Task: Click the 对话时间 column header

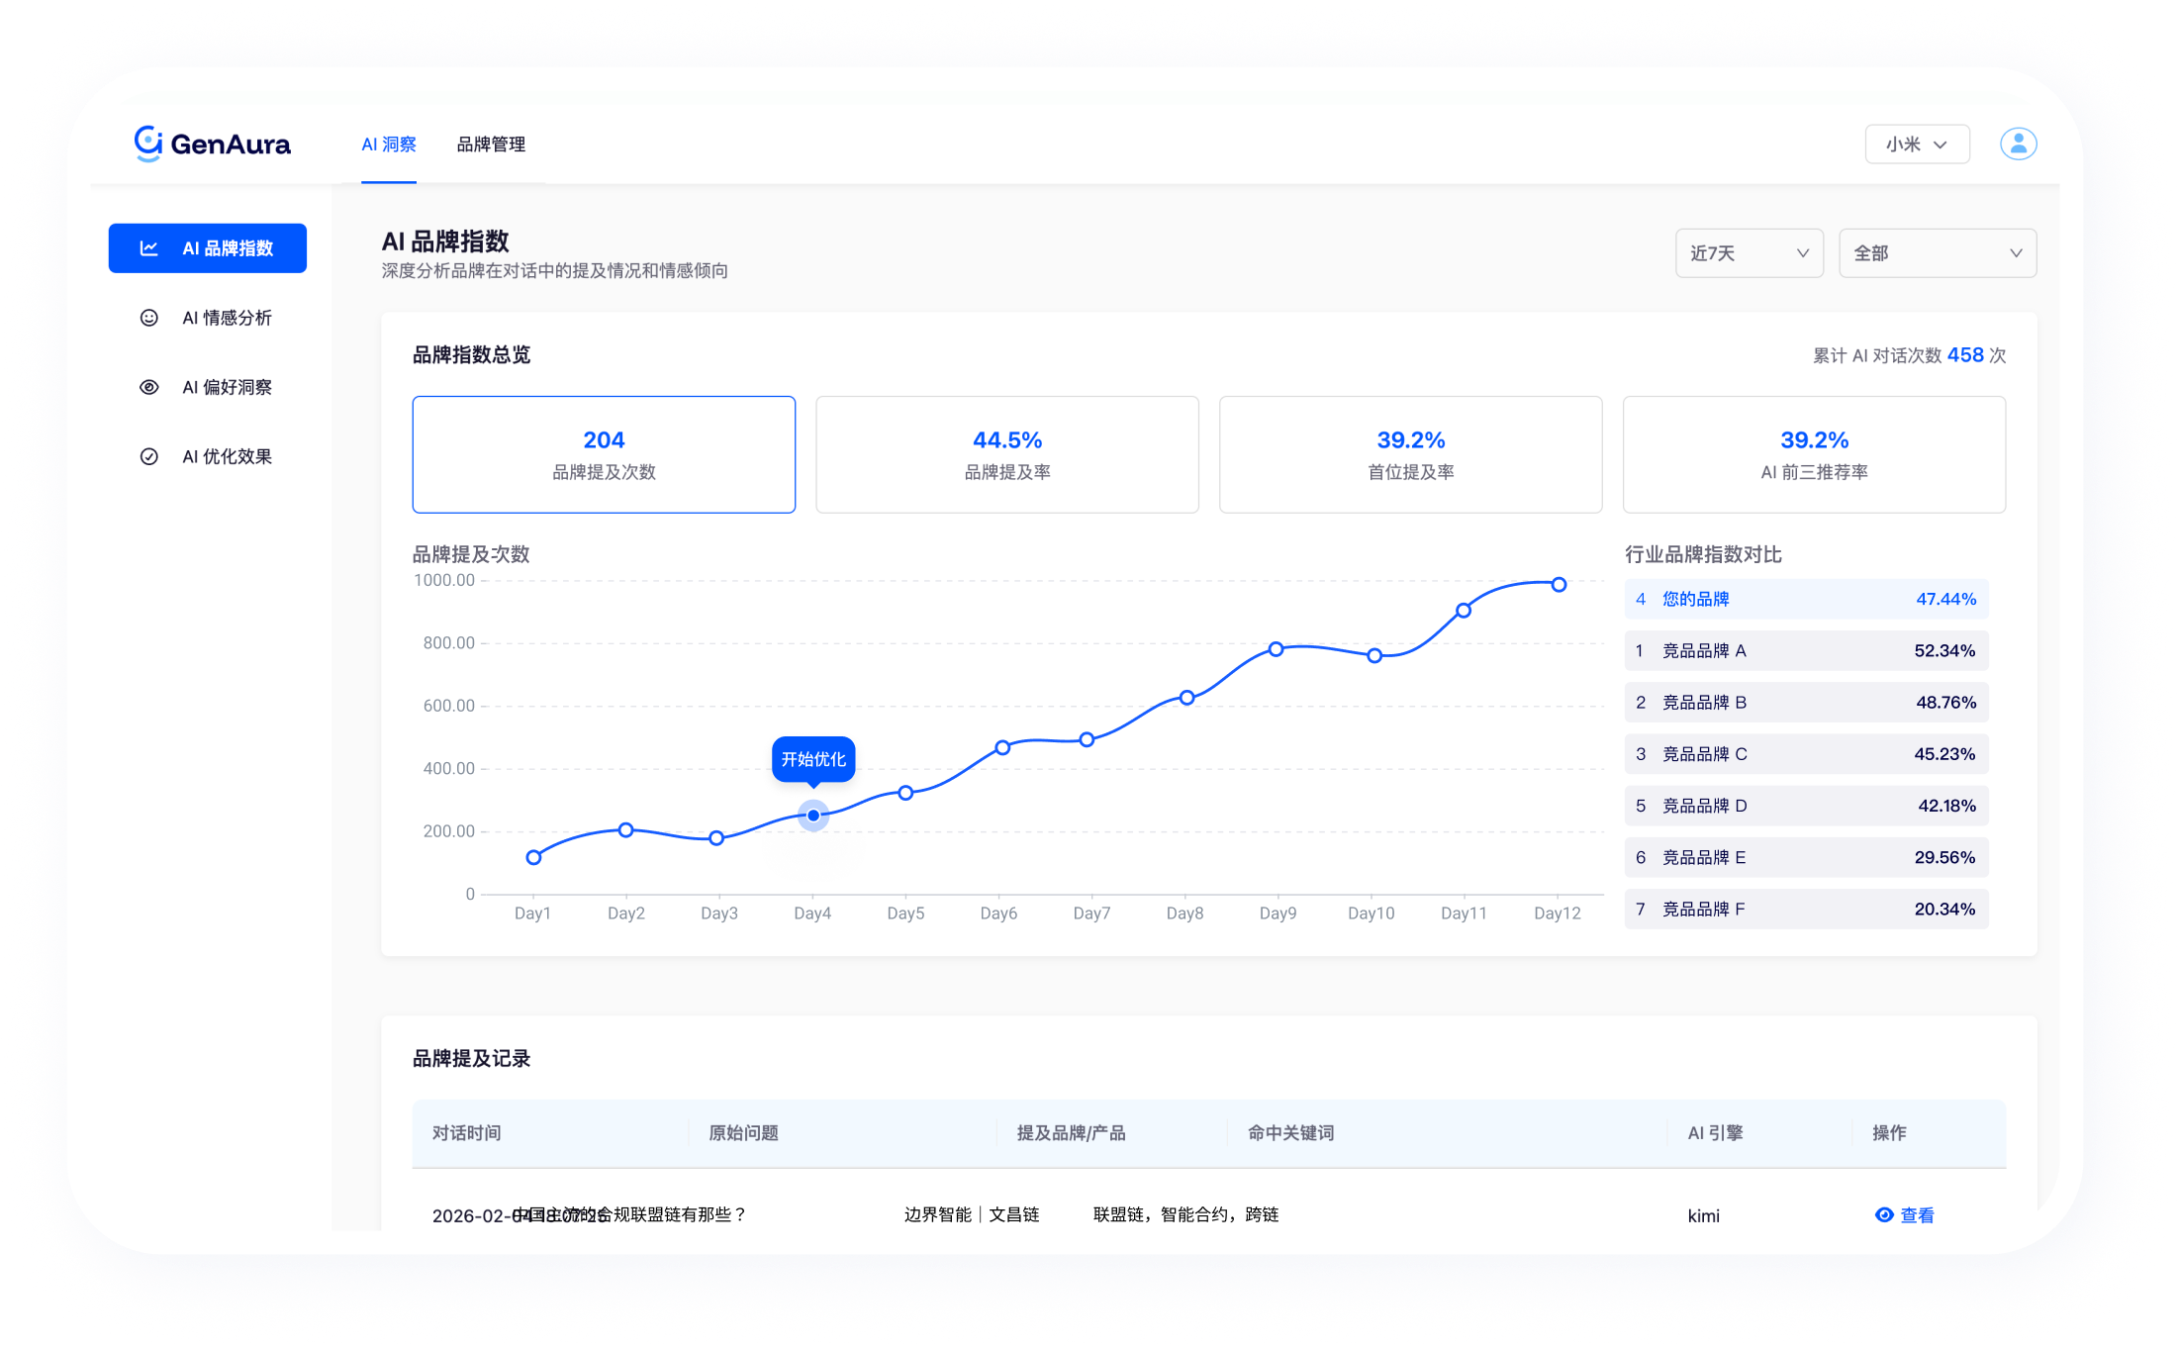Action: pyautogui.click(x=466, y=1133)
